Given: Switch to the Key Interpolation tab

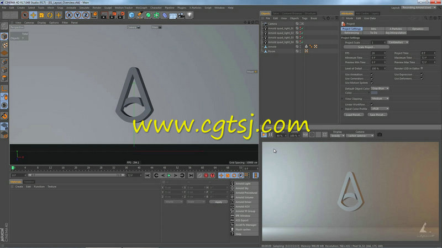Looking at the screenshot, I should click(396, 33).
